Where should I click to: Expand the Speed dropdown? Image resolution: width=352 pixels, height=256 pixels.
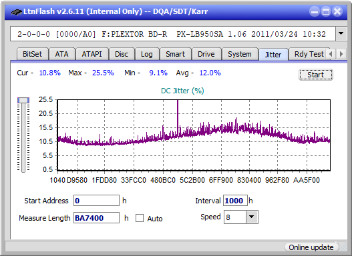[x=252, y=217]
